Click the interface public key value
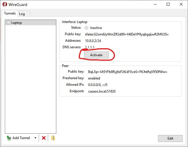Viewport: 188px width, 147px height. (x=129, y=34)
